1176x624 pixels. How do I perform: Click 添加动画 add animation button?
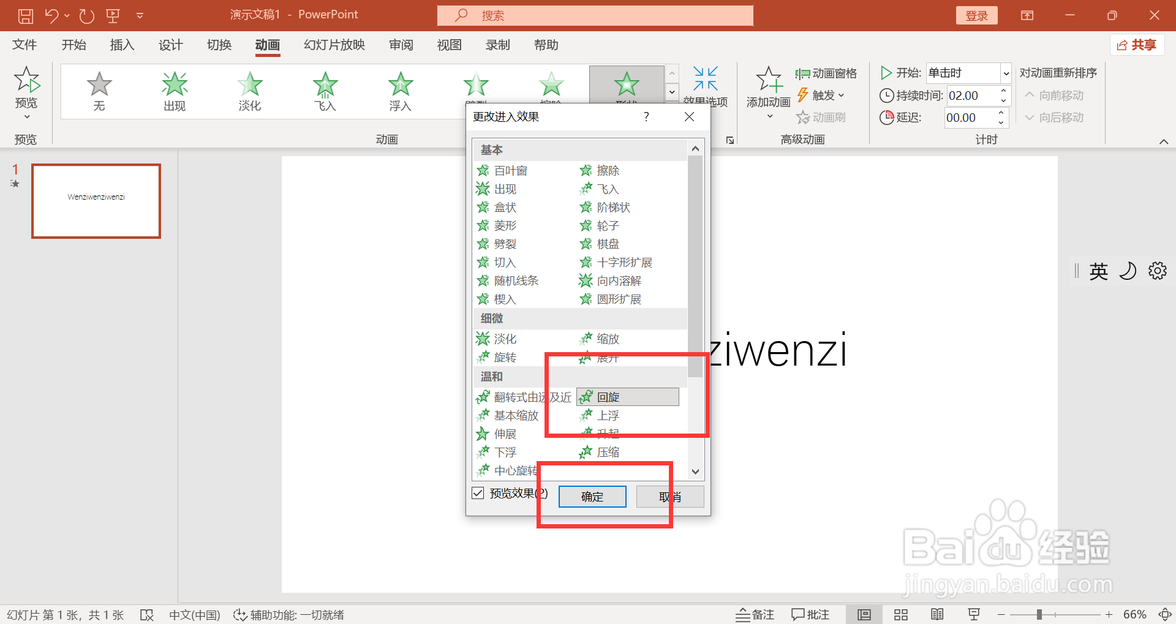click(x=769, y=92)
